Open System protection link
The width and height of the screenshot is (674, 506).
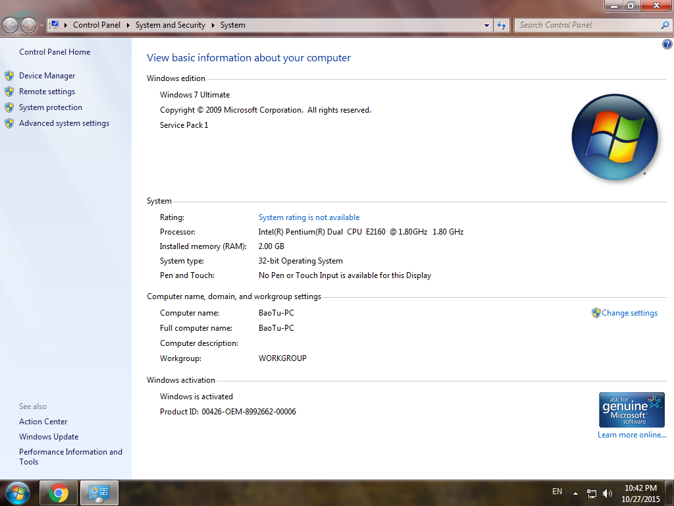[51, 107]
